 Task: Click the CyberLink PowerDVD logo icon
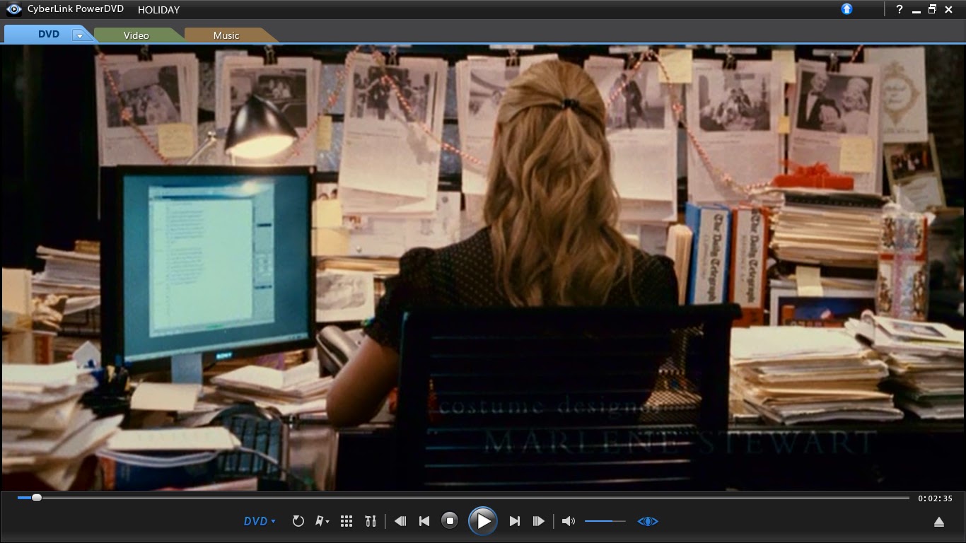13,9
